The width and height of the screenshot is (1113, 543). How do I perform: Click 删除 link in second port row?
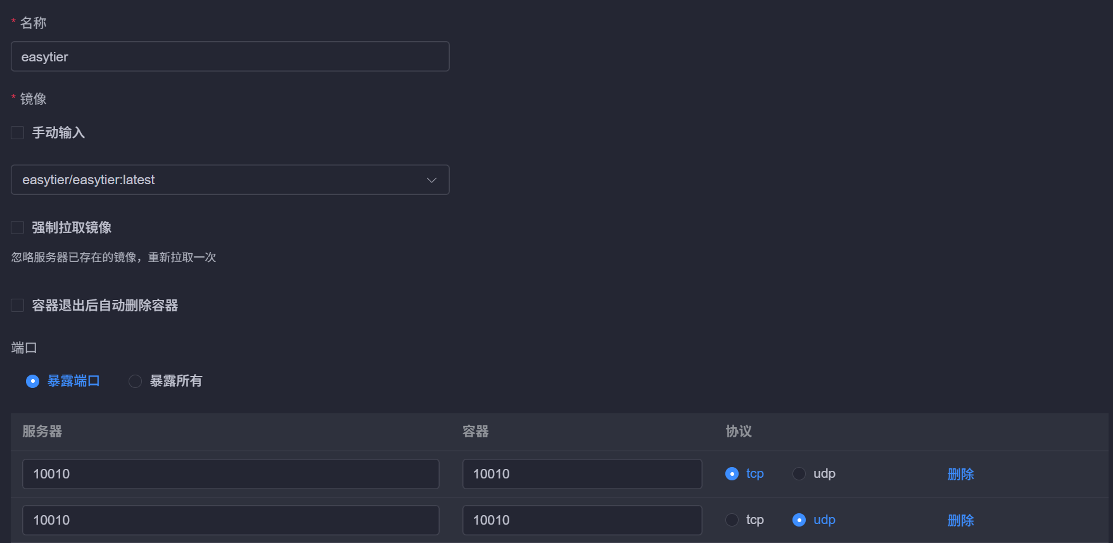click(x=960, y=520)
